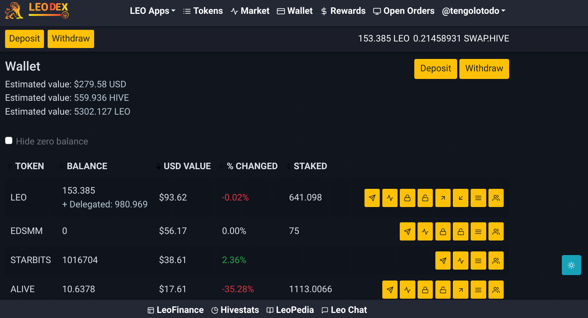Go to the Market page

click(x=250, y=11)
